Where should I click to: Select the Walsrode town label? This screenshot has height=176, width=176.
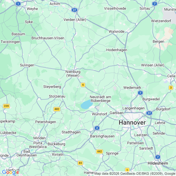[117, 31]
